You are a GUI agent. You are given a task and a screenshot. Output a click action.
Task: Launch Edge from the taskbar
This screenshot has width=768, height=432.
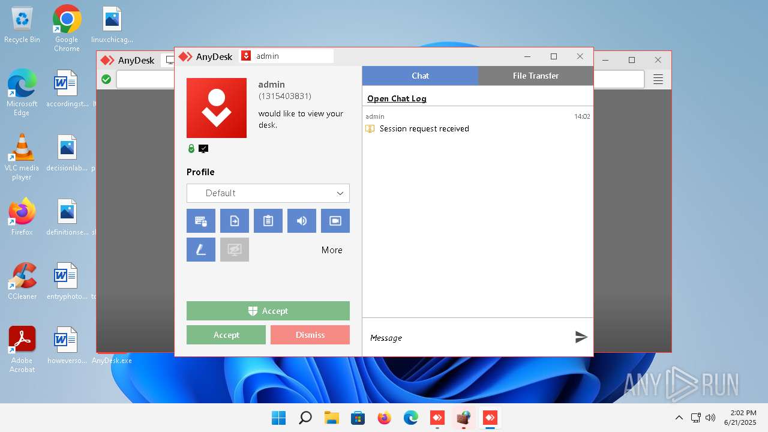[x=411, y=418]
